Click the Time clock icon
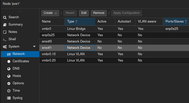Viewport: 189px width, 103px height. [x=9, y=91]
